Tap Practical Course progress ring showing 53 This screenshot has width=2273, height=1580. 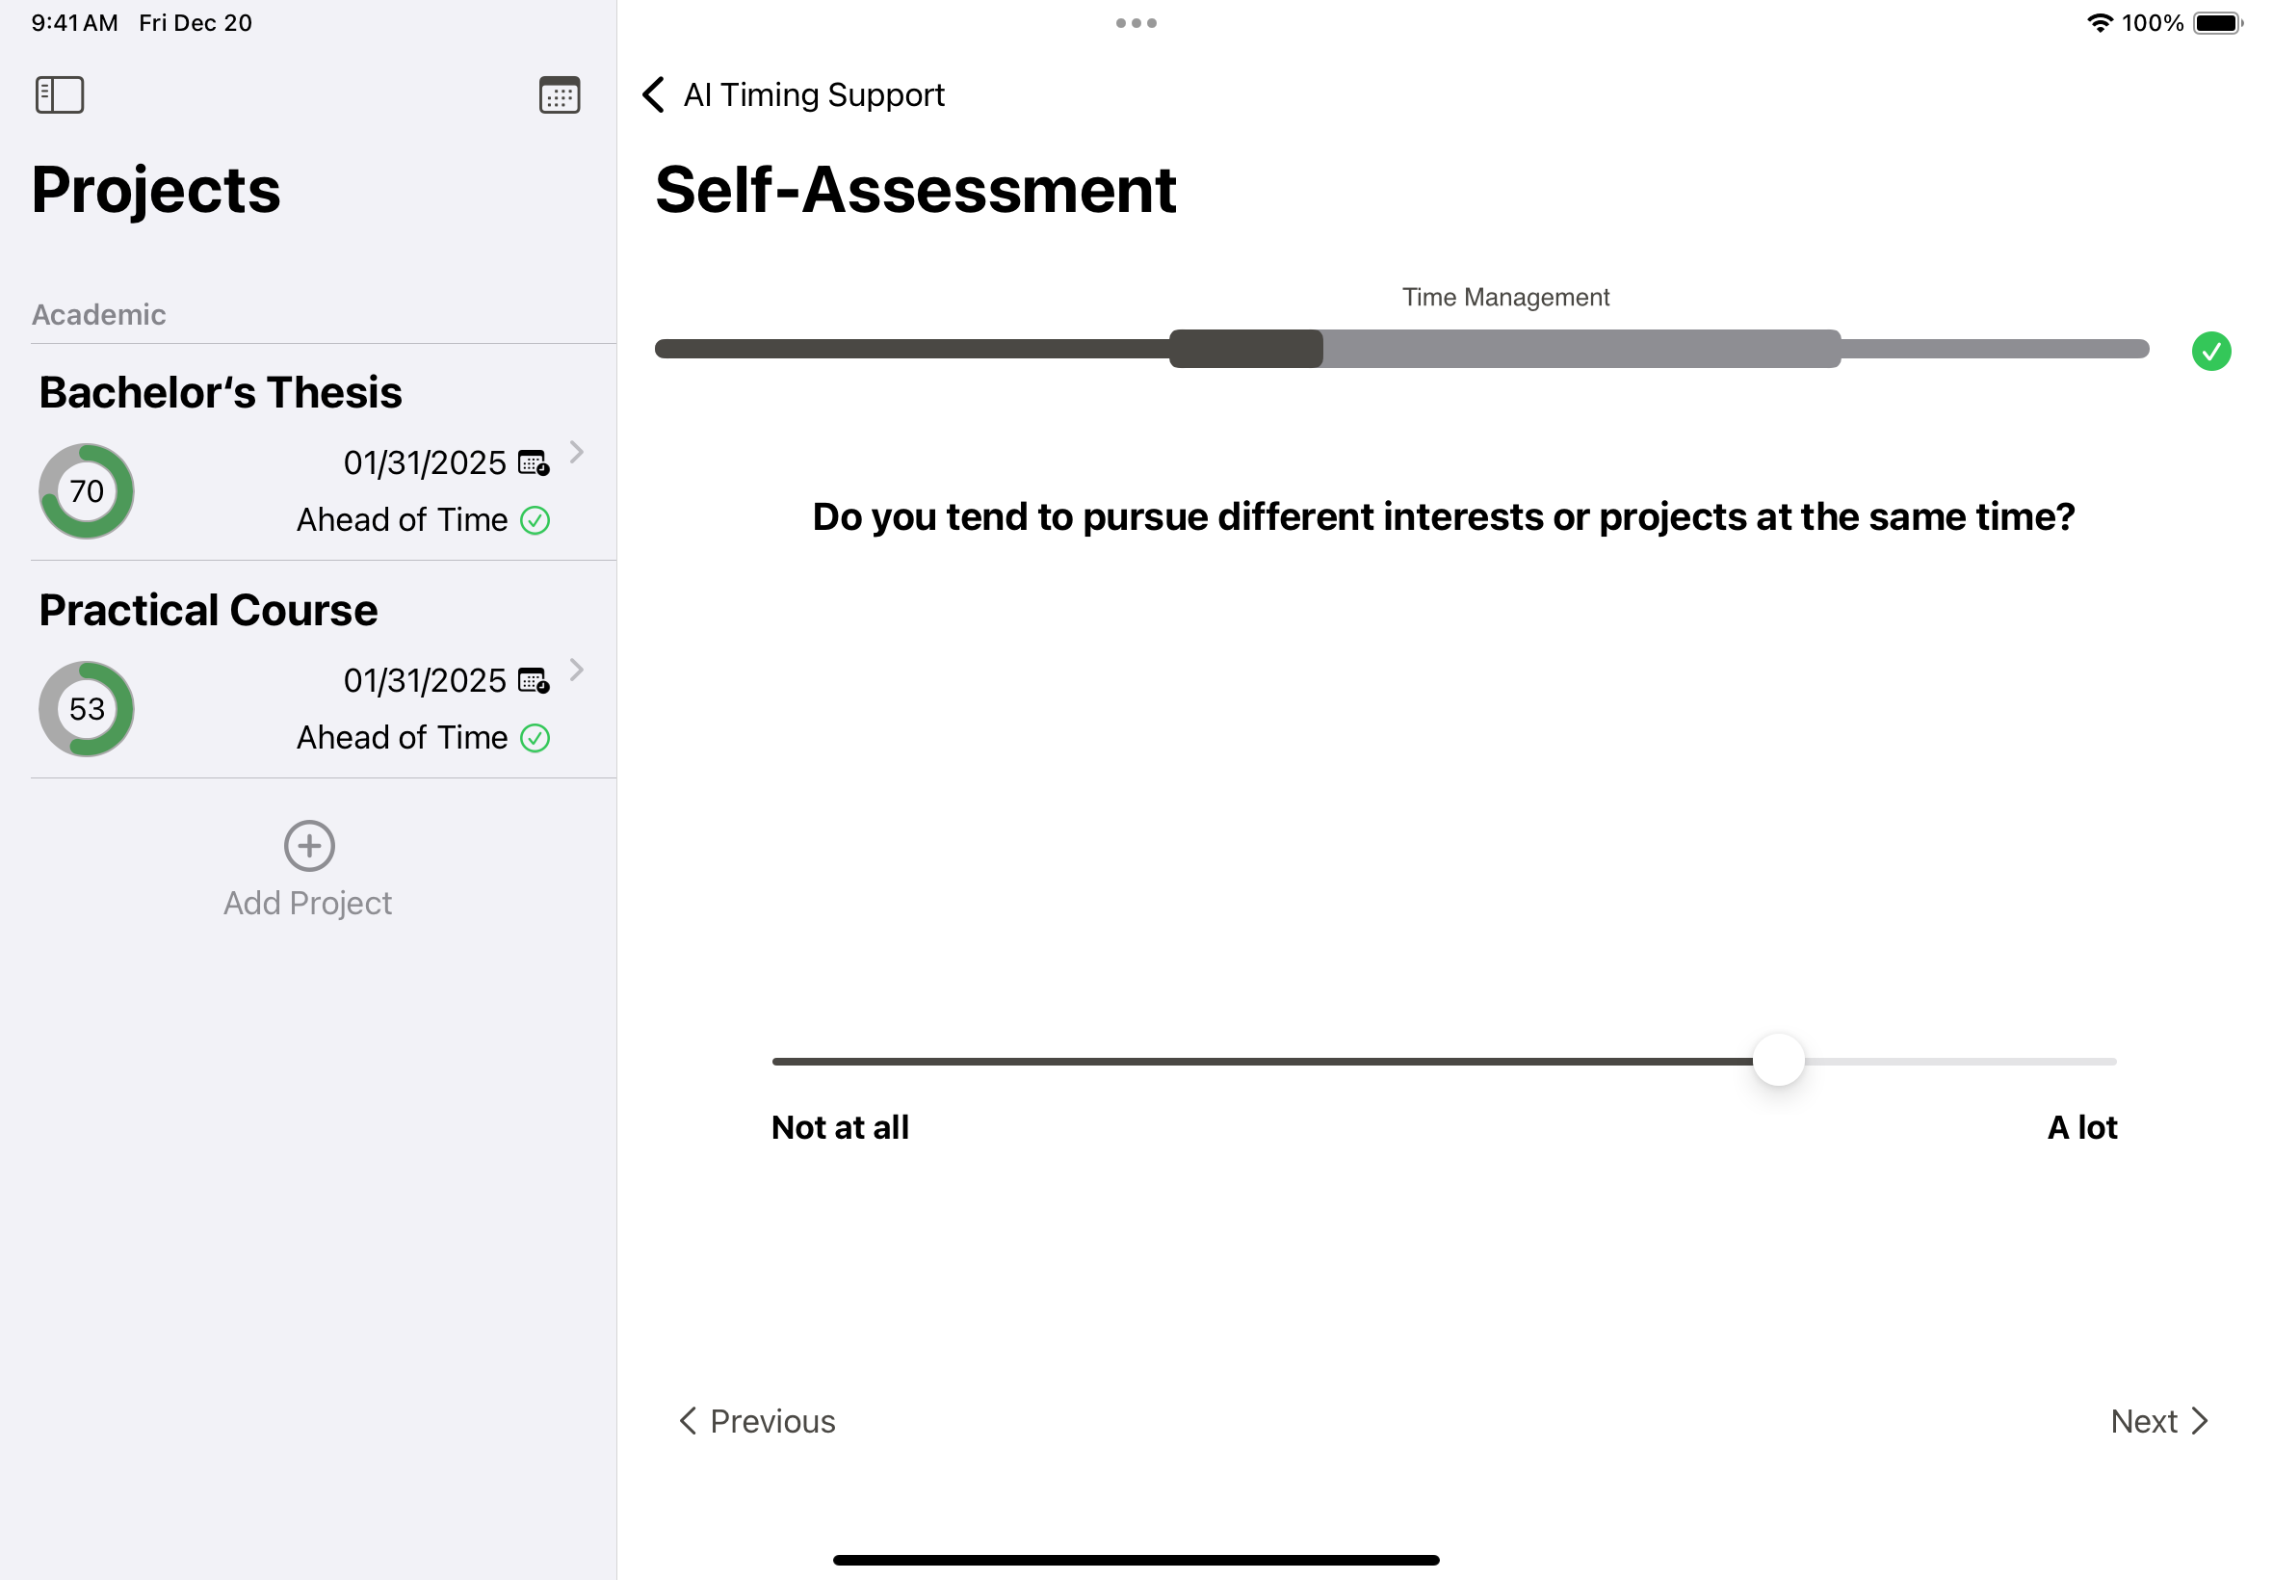point(86,709)
